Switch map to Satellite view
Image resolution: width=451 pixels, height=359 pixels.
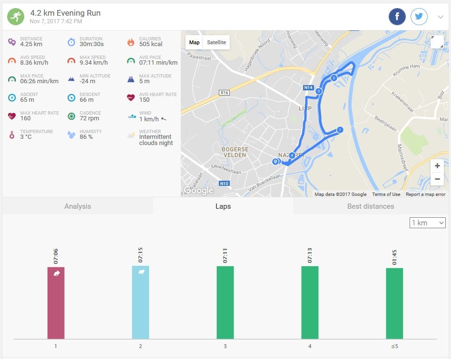click(x=216, y=42)
